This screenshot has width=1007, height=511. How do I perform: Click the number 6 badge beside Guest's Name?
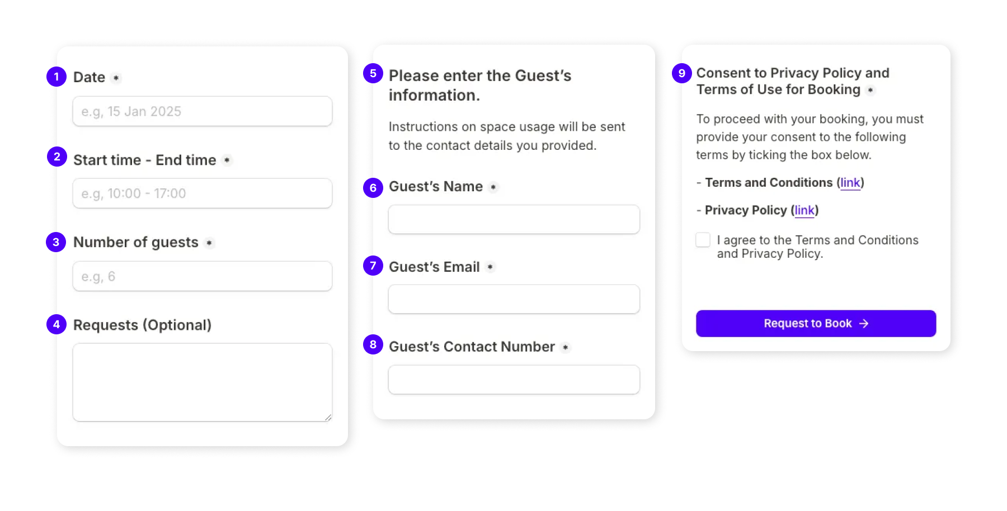tap(373, 188)
